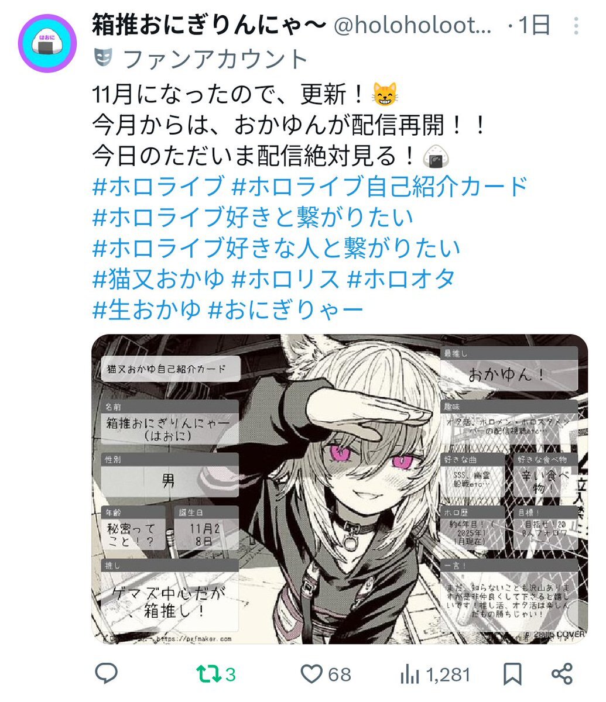Open hashtag #猫又おかゆ
The image size is (606, 702).
[x=159, y=278]
